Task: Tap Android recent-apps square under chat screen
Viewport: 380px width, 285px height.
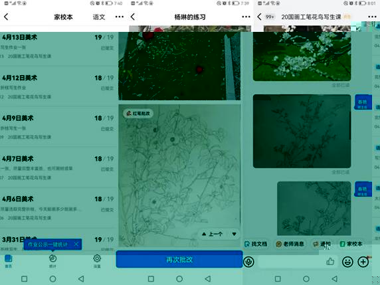Action: (278, 279)
